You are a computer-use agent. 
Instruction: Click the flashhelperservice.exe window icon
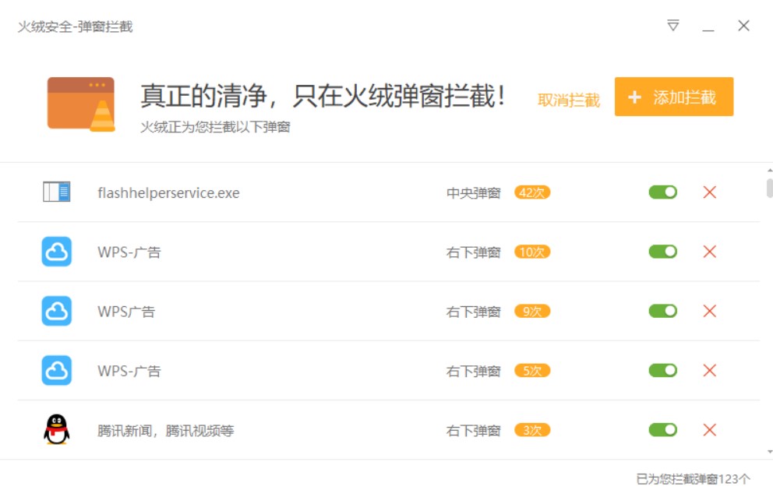coord(57,192)
